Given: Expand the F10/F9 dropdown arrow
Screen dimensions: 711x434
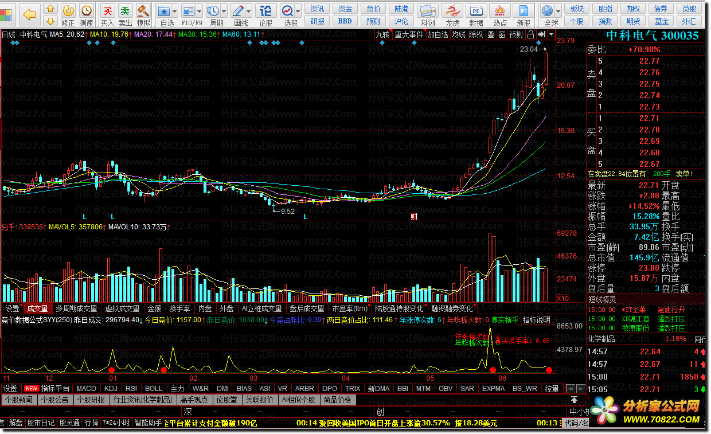Looking at the screenshot, I should click(x=200, y=10).
